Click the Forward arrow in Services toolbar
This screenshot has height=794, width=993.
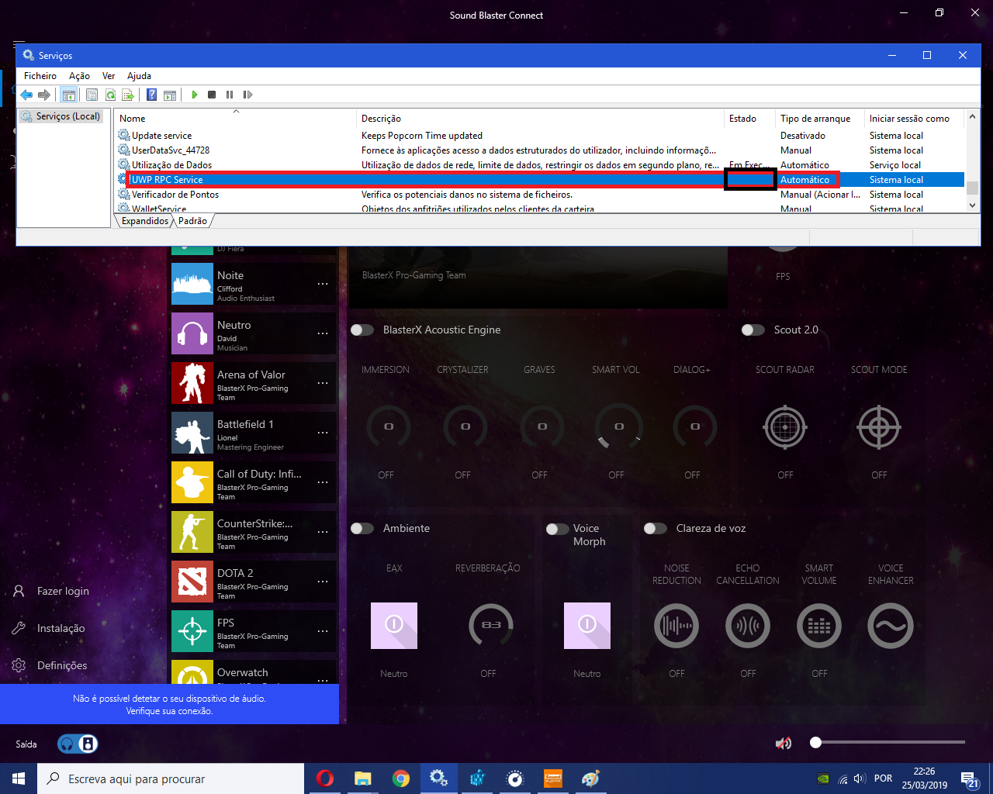44,95
